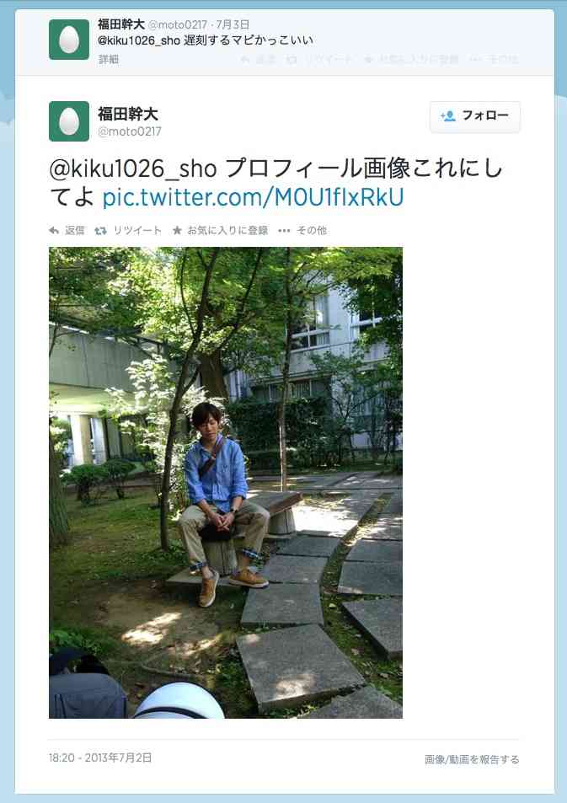Viewport: 567px width, 803px height.
Task: Click the faded favorite star on top tweet
Action: [368, 60]
